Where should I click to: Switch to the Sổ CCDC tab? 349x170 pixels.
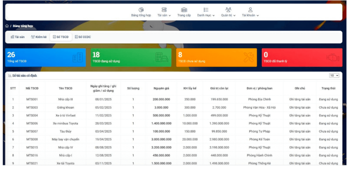pyautogui.click(x=83, y=37)
